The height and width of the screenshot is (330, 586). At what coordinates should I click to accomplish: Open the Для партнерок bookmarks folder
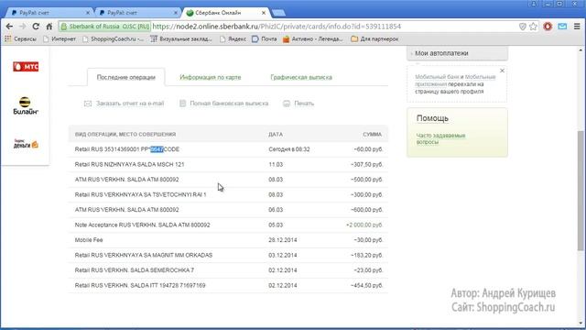pyautogui.click(x=374, y=38)
